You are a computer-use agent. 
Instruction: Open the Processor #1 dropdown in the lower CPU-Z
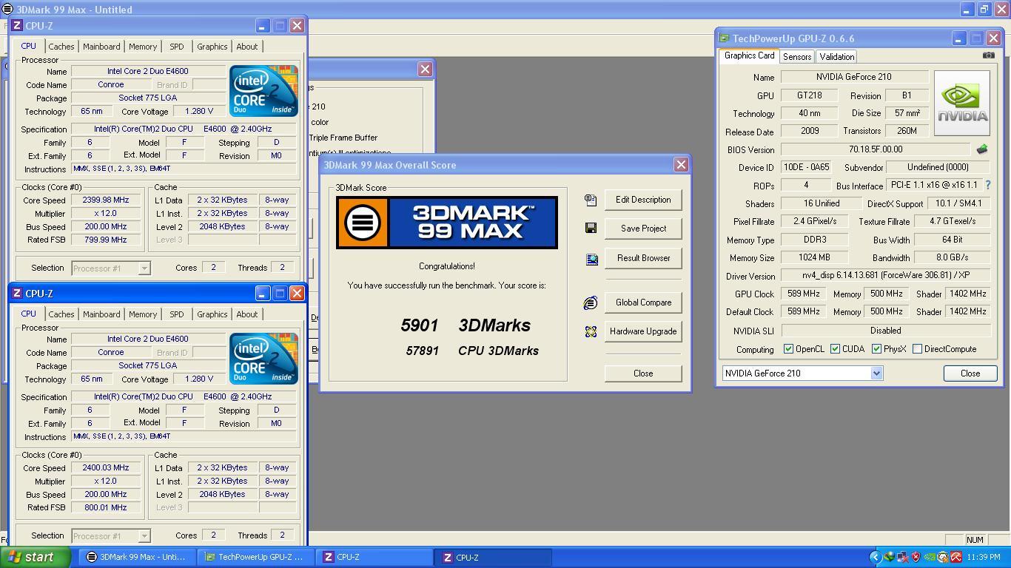(144, 536)
